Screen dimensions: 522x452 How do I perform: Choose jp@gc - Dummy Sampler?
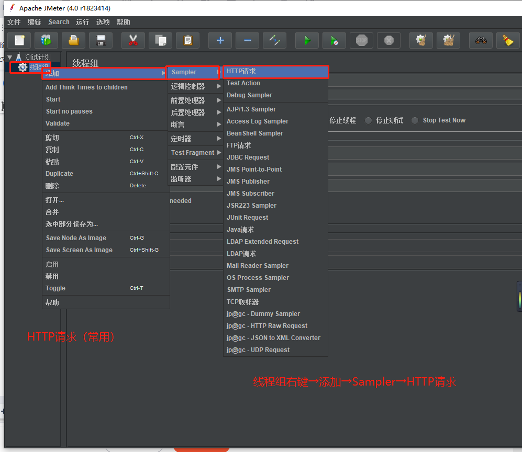[276, 314]
